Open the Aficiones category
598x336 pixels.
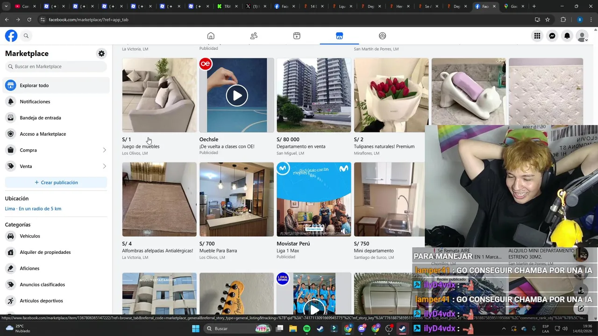point(57,268)
